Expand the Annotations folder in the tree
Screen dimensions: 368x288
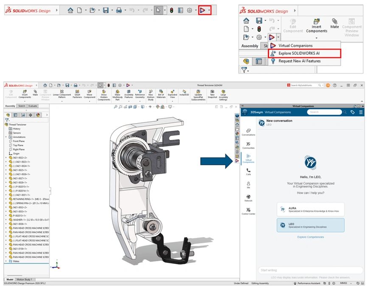click(6, 137)
